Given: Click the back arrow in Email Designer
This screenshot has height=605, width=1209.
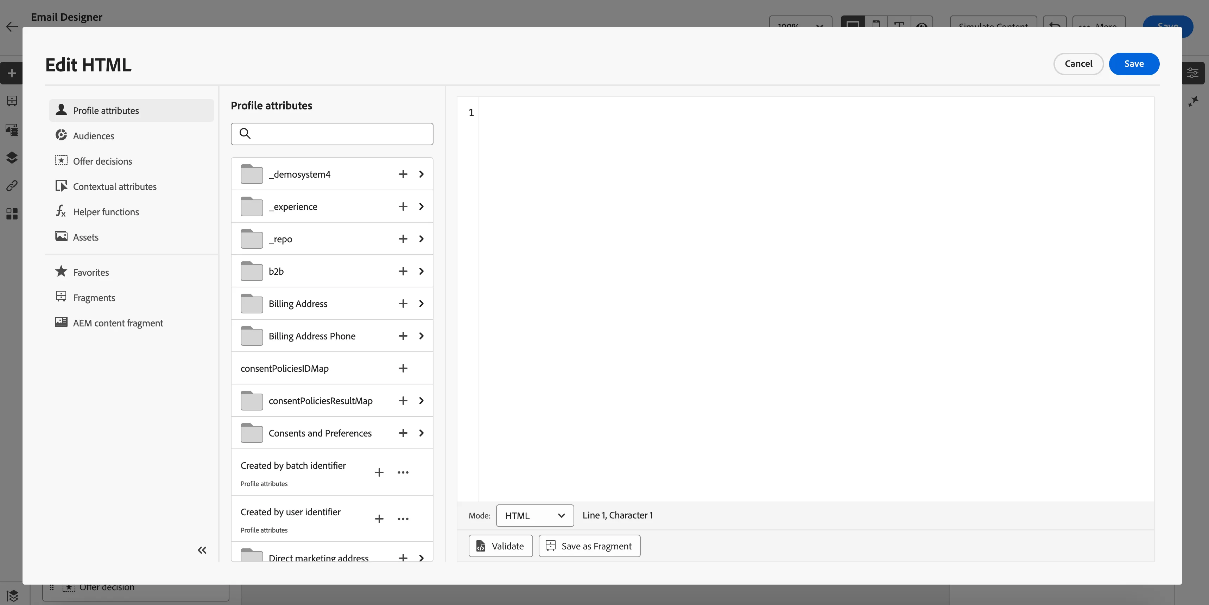Looking at the screenshot, I should (12, 26).
